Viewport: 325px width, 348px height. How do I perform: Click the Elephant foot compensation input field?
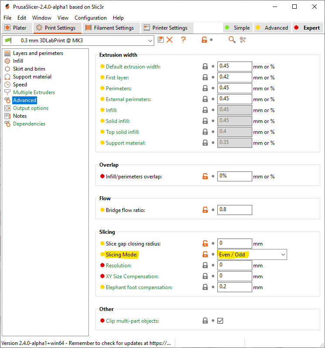click(234, 287)
